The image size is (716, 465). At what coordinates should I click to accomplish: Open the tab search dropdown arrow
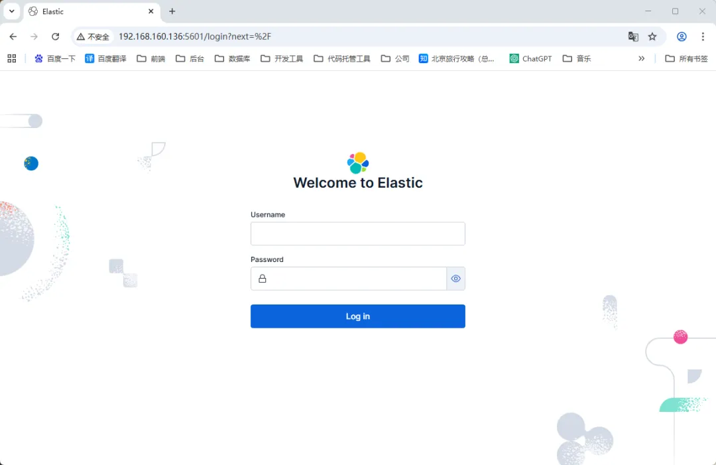(12, 11)
